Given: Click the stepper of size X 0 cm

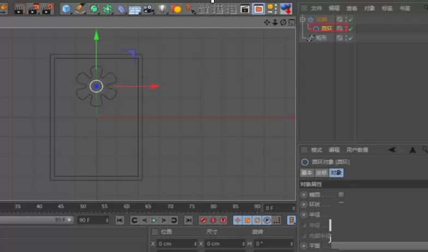Looking at the screenshot, I should 243,244.
